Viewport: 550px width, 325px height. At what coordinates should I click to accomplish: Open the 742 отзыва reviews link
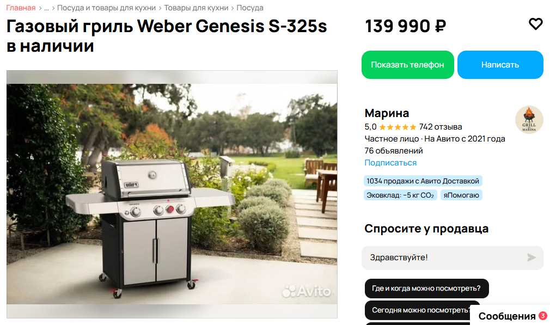441,127
